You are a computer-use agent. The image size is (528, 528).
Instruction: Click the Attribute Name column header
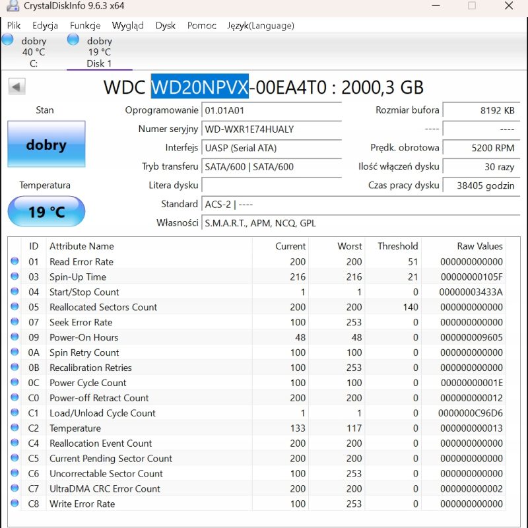(82, 246)
